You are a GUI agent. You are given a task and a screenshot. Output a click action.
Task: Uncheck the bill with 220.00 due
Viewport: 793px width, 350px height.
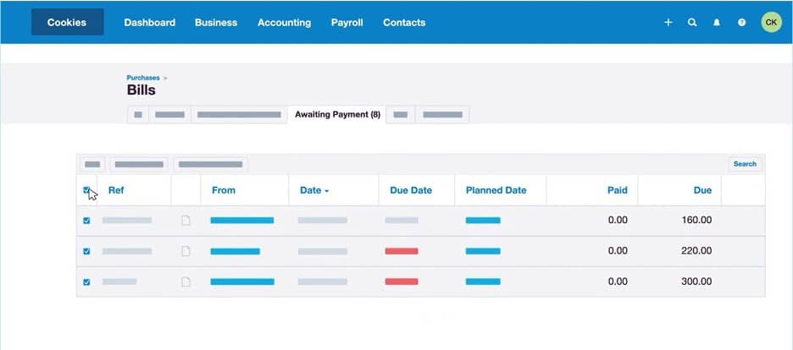86,251
